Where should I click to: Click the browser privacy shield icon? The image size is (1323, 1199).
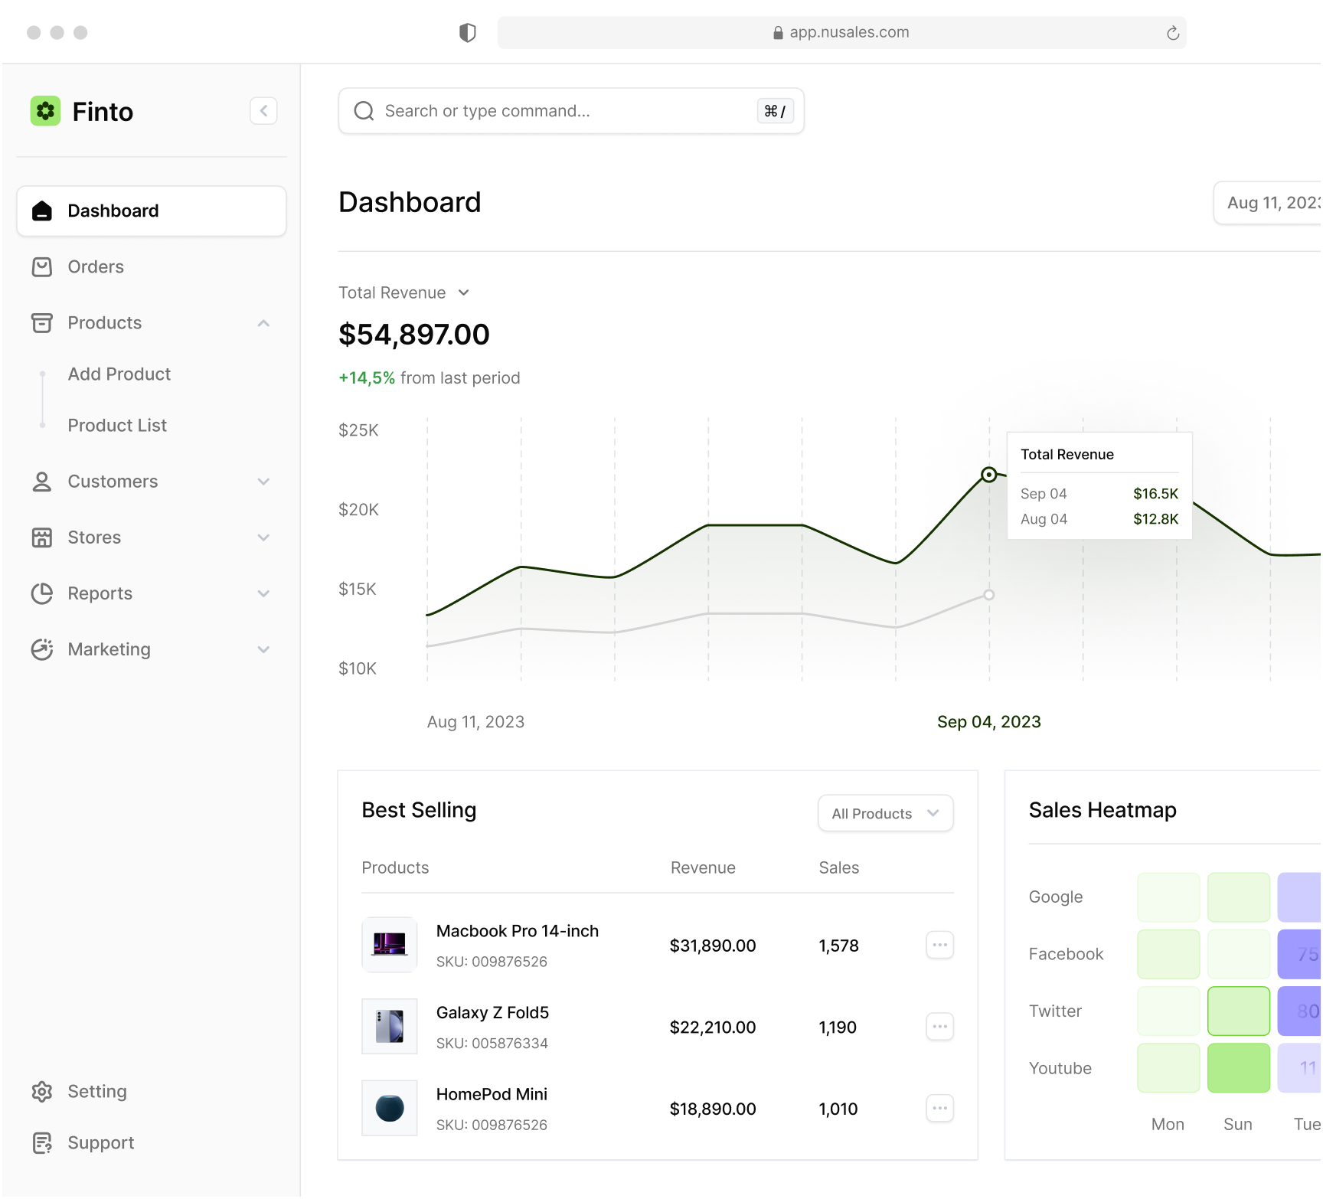pos(467,32)
